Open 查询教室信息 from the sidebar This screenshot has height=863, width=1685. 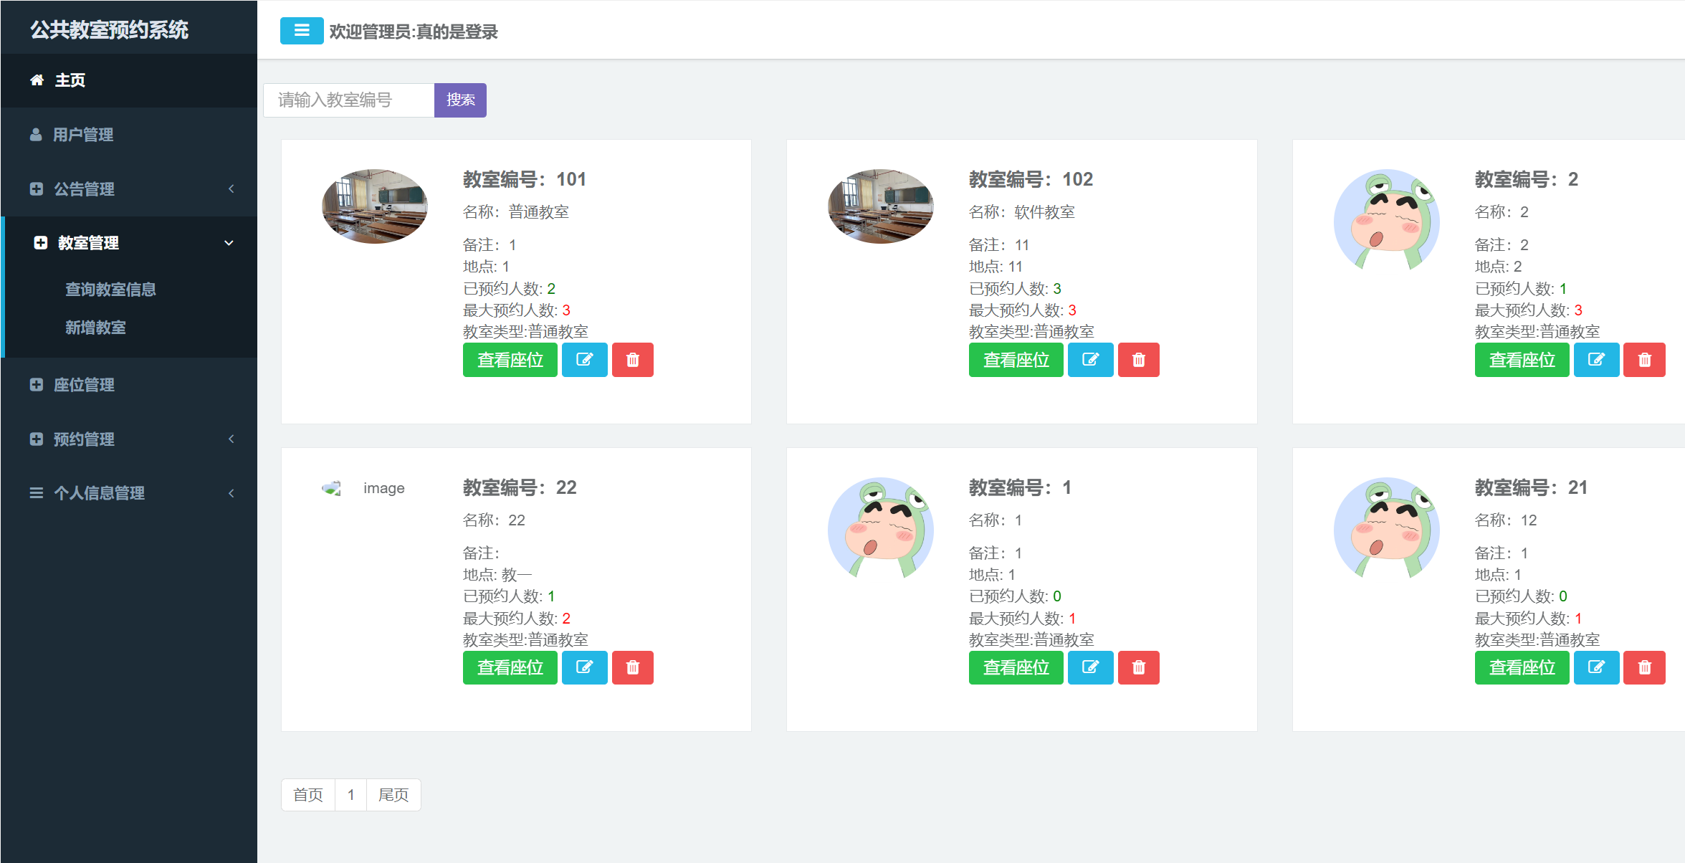coord(111,289)
